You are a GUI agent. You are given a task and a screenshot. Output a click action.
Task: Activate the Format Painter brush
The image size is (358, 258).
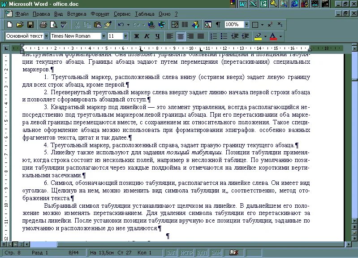coord(108,25)
